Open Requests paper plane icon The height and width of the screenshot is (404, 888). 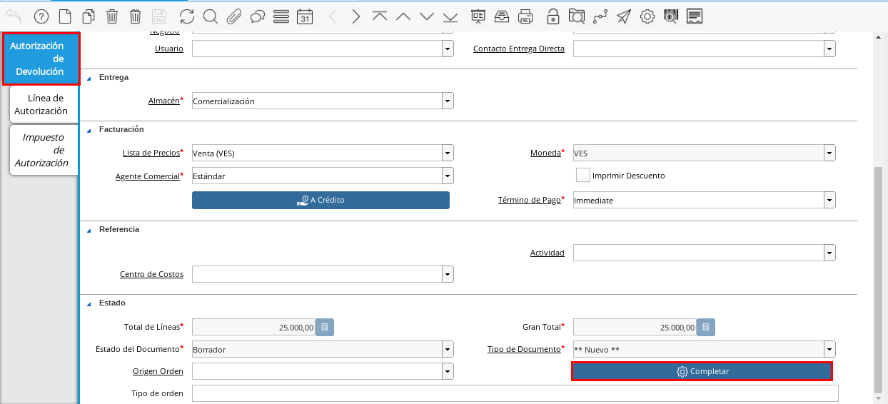pos(623,16)
